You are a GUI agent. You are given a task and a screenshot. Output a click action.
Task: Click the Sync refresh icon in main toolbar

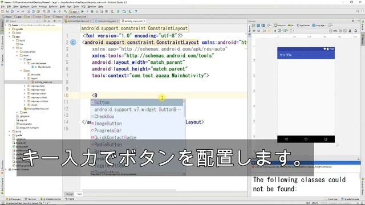tap(12, 11)
